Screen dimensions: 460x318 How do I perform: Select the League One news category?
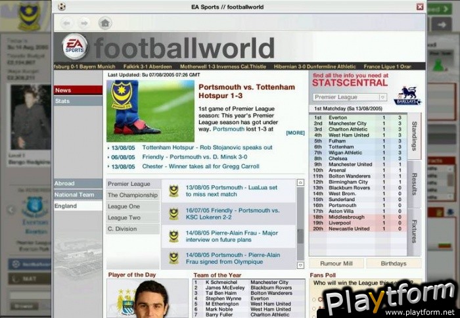click(133, 206)
